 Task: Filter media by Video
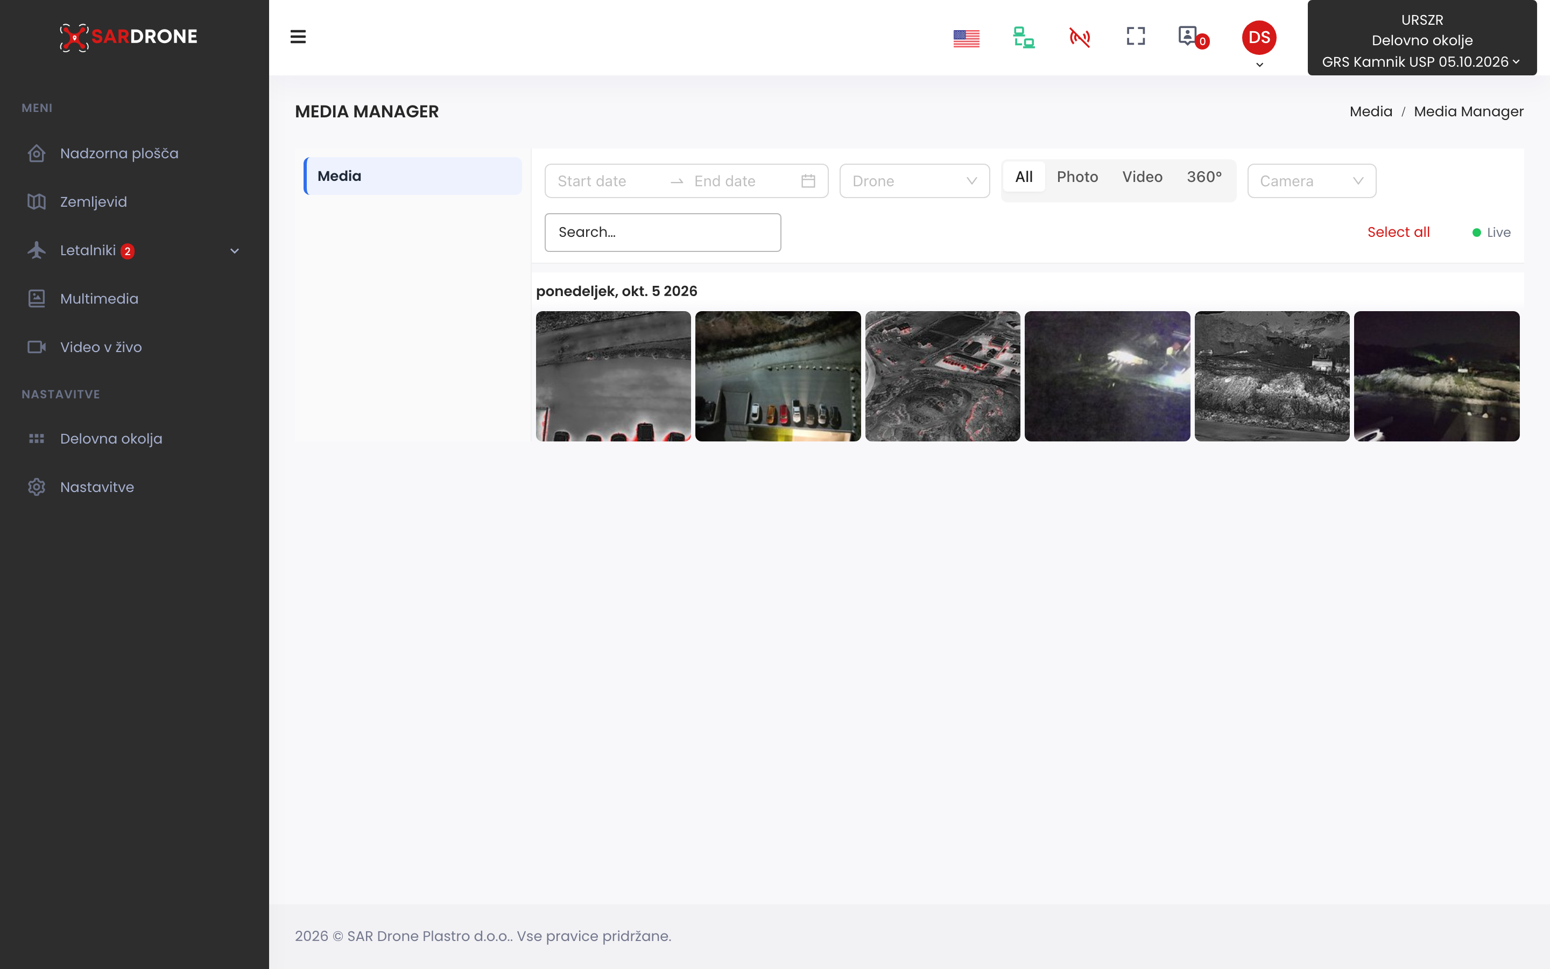point(1142,177)
